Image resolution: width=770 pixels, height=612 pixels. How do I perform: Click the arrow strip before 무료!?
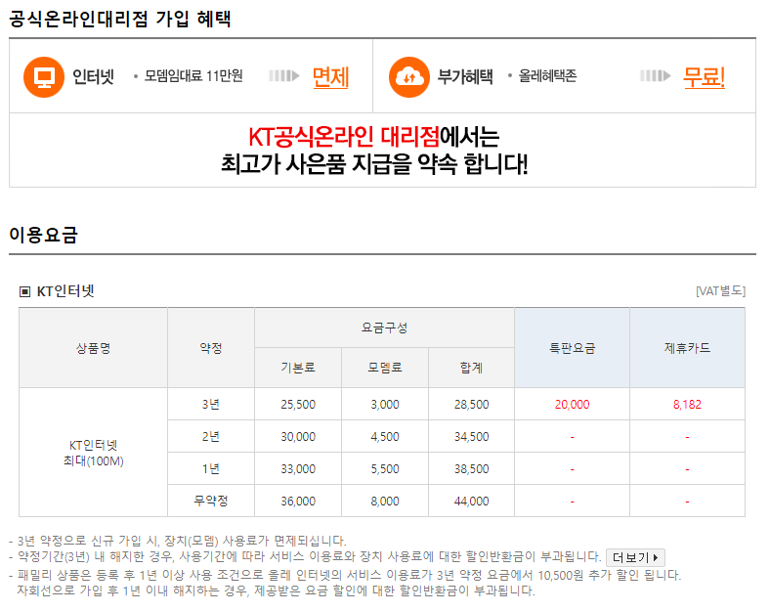tap(655, 75)
